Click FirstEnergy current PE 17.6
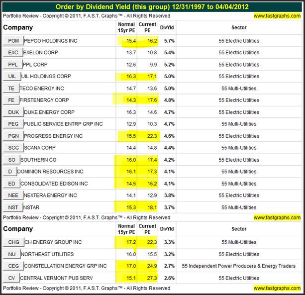 coord(152,100)
